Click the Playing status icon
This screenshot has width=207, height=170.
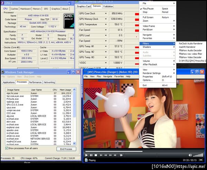(x=86, y=160)
